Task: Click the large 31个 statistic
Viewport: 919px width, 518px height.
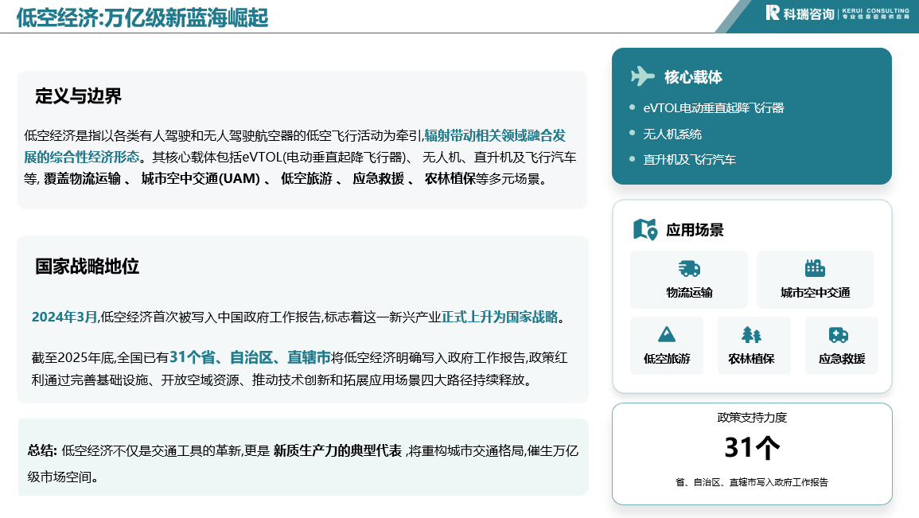Action: click(x=752, y=448)
